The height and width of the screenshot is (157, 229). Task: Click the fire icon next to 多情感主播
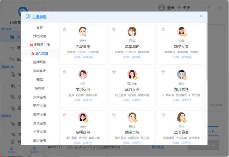[x=31, y=45]
